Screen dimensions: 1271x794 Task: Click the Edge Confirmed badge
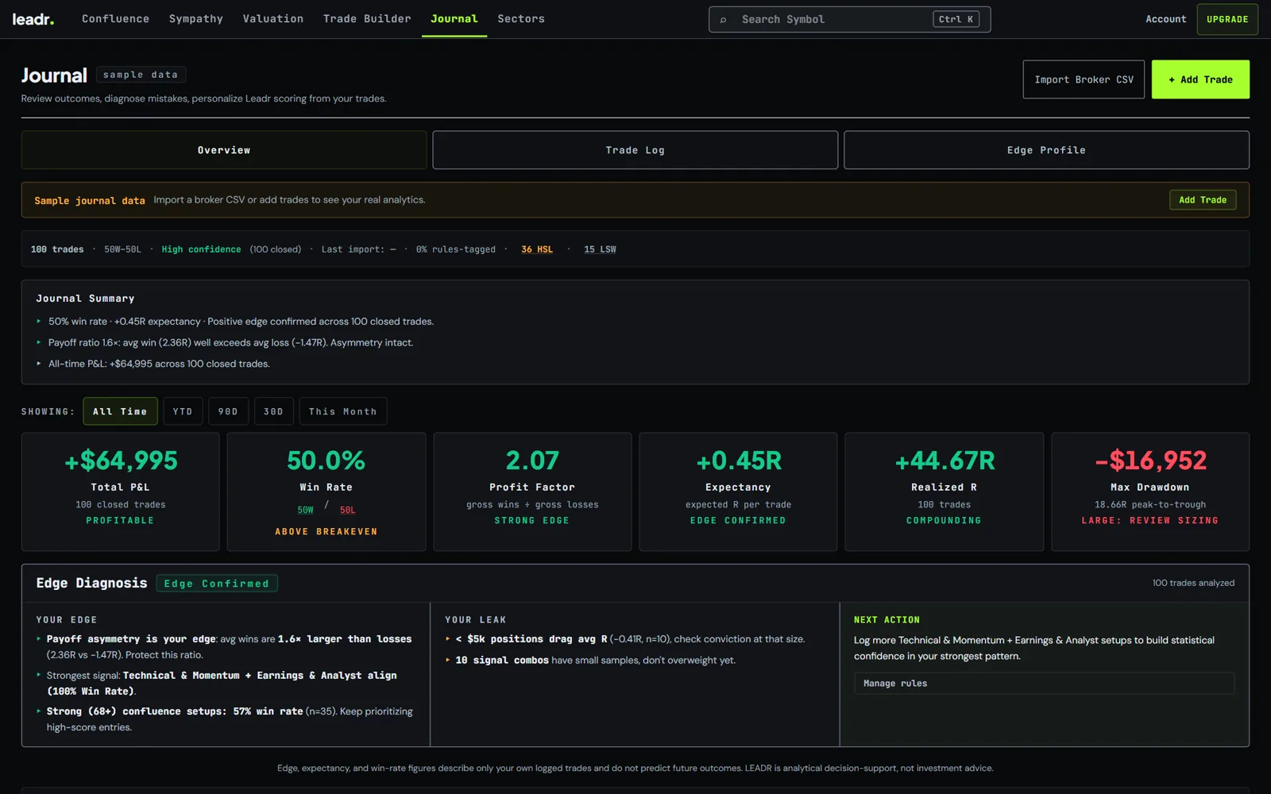(x=217, y=584)
